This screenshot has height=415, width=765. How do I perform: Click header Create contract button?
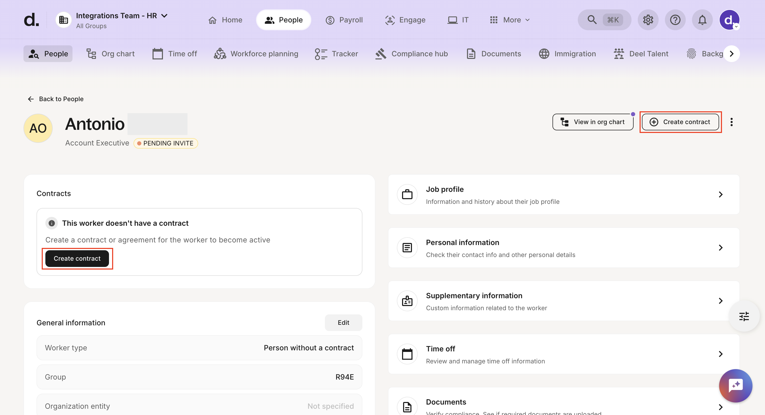[680, 122]
